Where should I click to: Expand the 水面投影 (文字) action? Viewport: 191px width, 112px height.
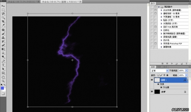pos(161,24)
